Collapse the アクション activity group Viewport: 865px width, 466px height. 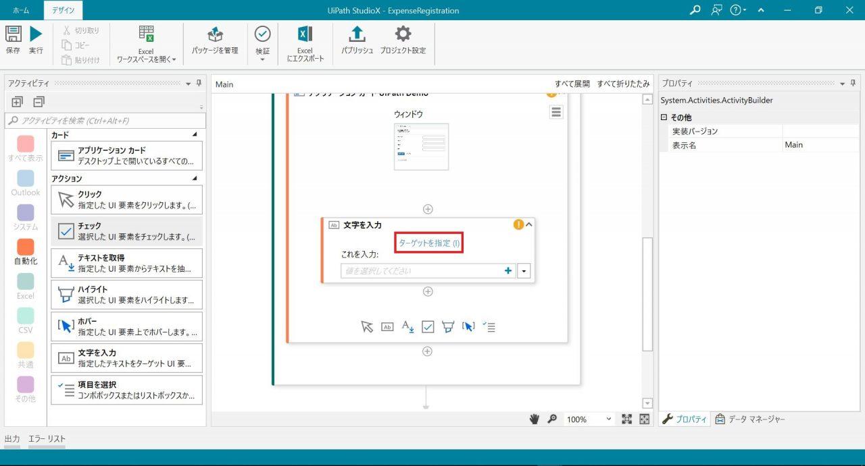tap(195, 179)
